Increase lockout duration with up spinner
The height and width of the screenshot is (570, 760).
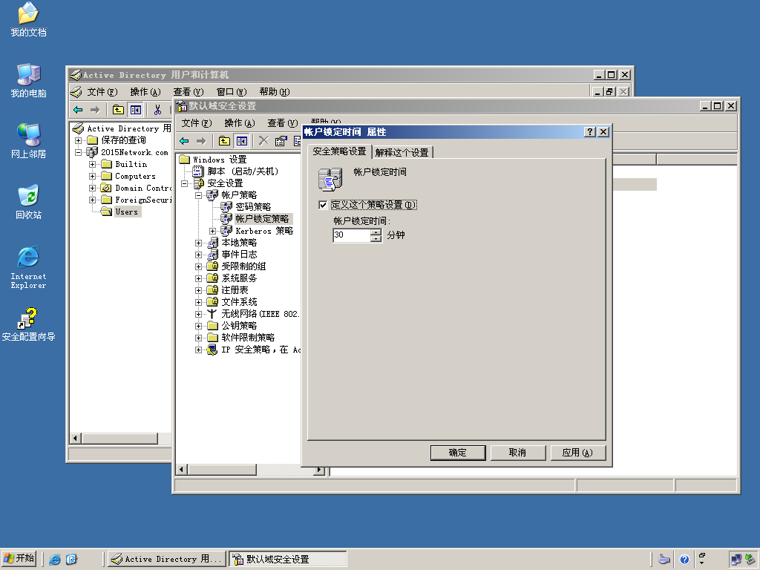[x=376, y=232]
